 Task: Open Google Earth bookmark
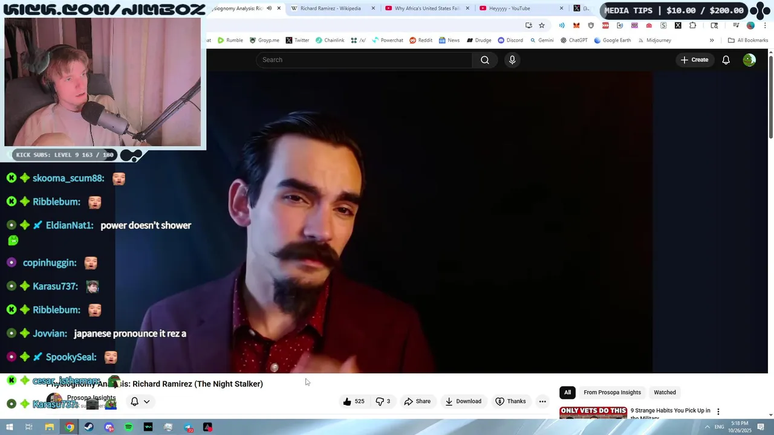[613, 40]
